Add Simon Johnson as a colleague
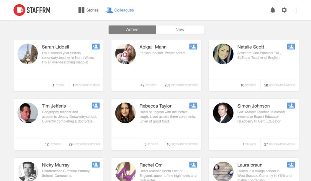311x181 pixels. (291, 106)
